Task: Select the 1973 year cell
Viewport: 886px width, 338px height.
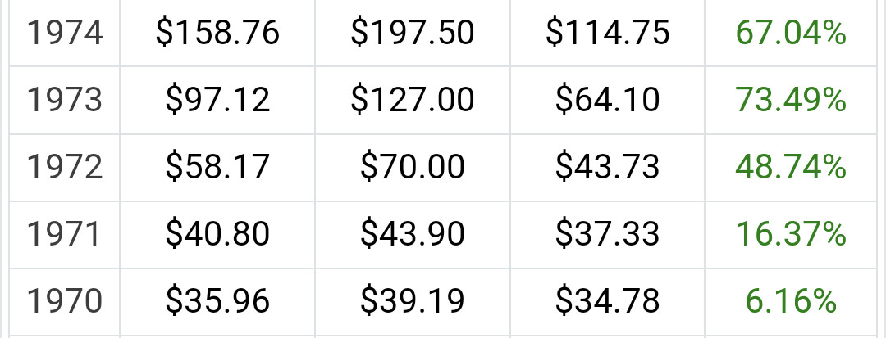Action: [x=65, y=101]
